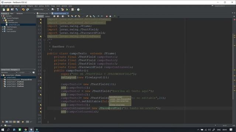Select Example.java in the project tree
This screenshot has height=132, width=236.
click(x=12, y=22)
